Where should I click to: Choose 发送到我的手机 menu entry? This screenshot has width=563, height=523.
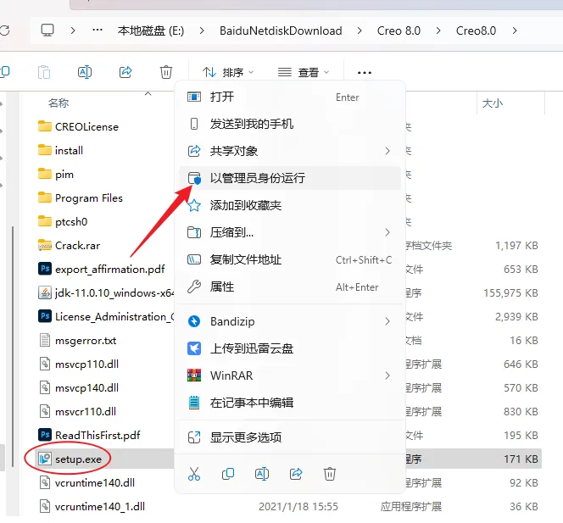[290, 124]
